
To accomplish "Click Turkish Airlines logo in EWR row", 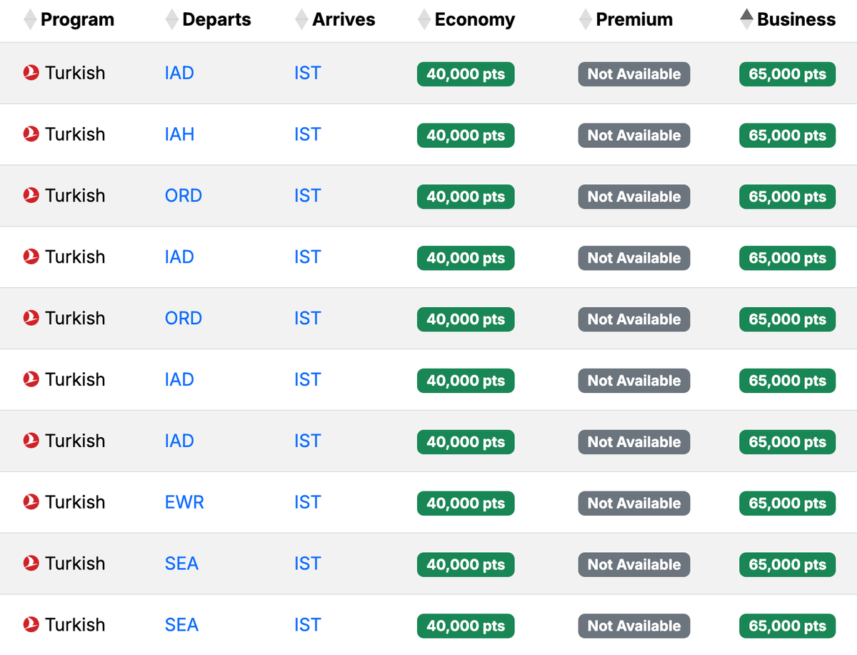I will pyautogui.click(x=31, y=502).
